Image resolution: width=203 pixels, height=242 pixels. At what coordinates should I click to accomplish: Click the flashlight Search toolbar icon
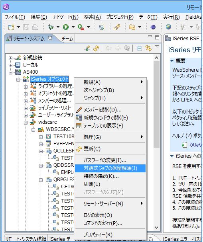tap(117, 27)
